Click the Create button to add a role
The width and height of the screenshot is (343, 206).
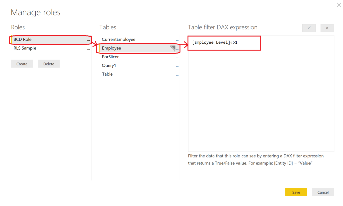click(x=22, y=63)
